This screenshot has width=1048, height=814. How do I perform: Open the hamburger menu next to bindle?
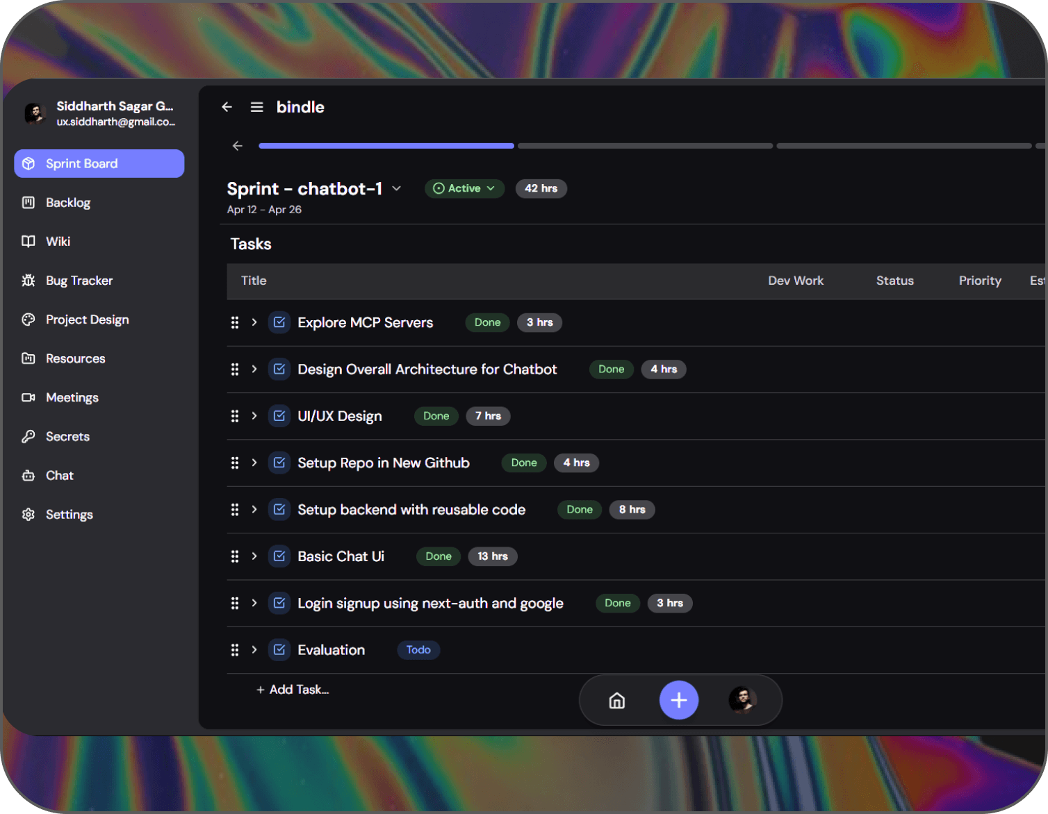[256, 107]
